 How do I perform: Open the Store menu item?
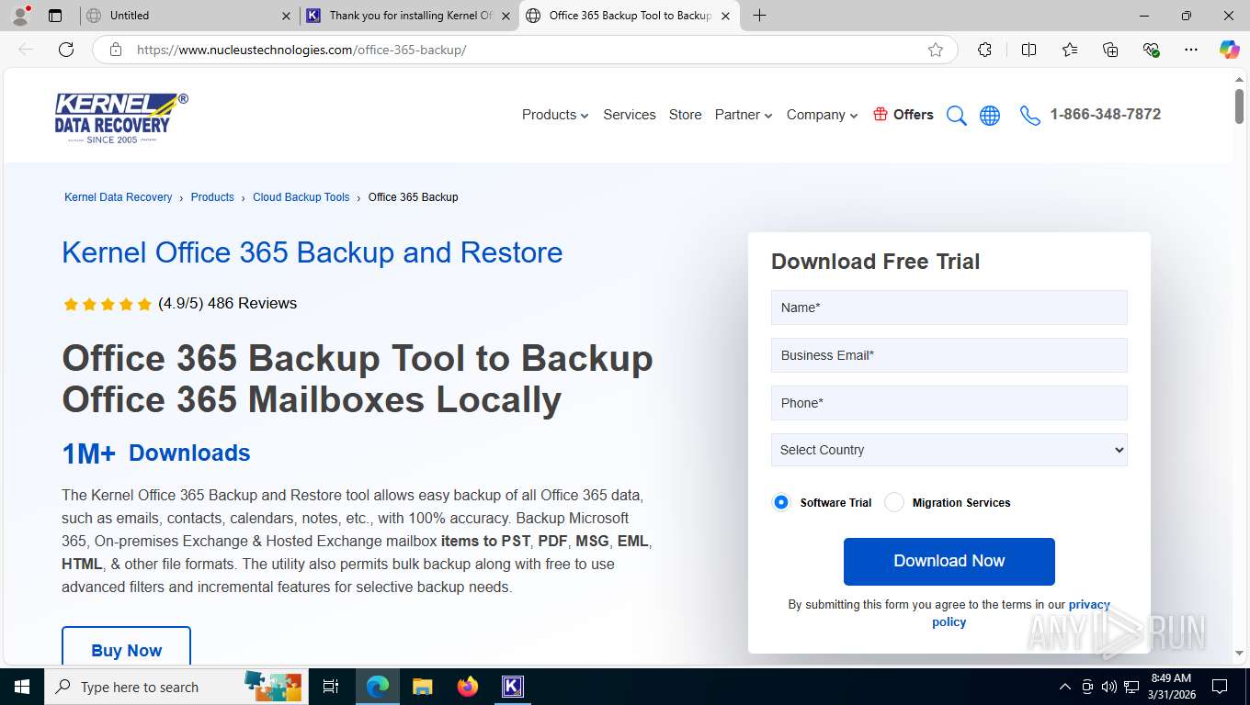point(685,115)
